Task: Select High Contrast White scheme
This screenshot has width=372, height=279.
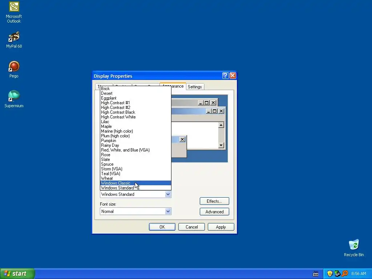Action: click(x=136, y=117)
